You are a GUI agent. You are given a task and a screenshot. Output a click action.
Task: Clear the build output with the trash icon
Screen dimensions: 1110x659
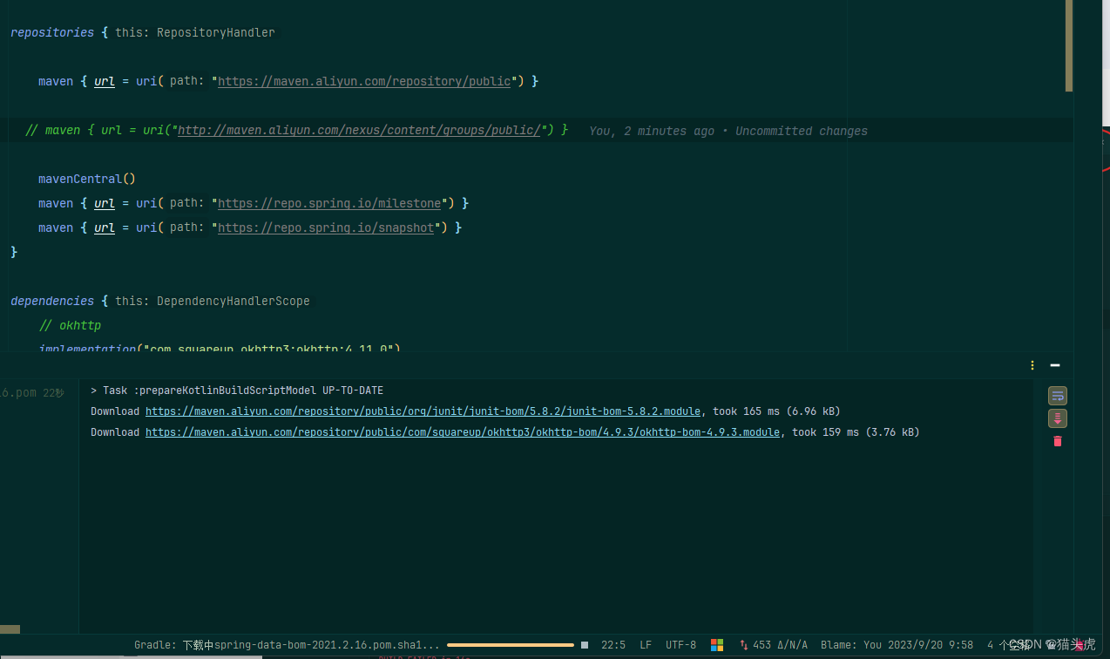tap(1057, 441)
